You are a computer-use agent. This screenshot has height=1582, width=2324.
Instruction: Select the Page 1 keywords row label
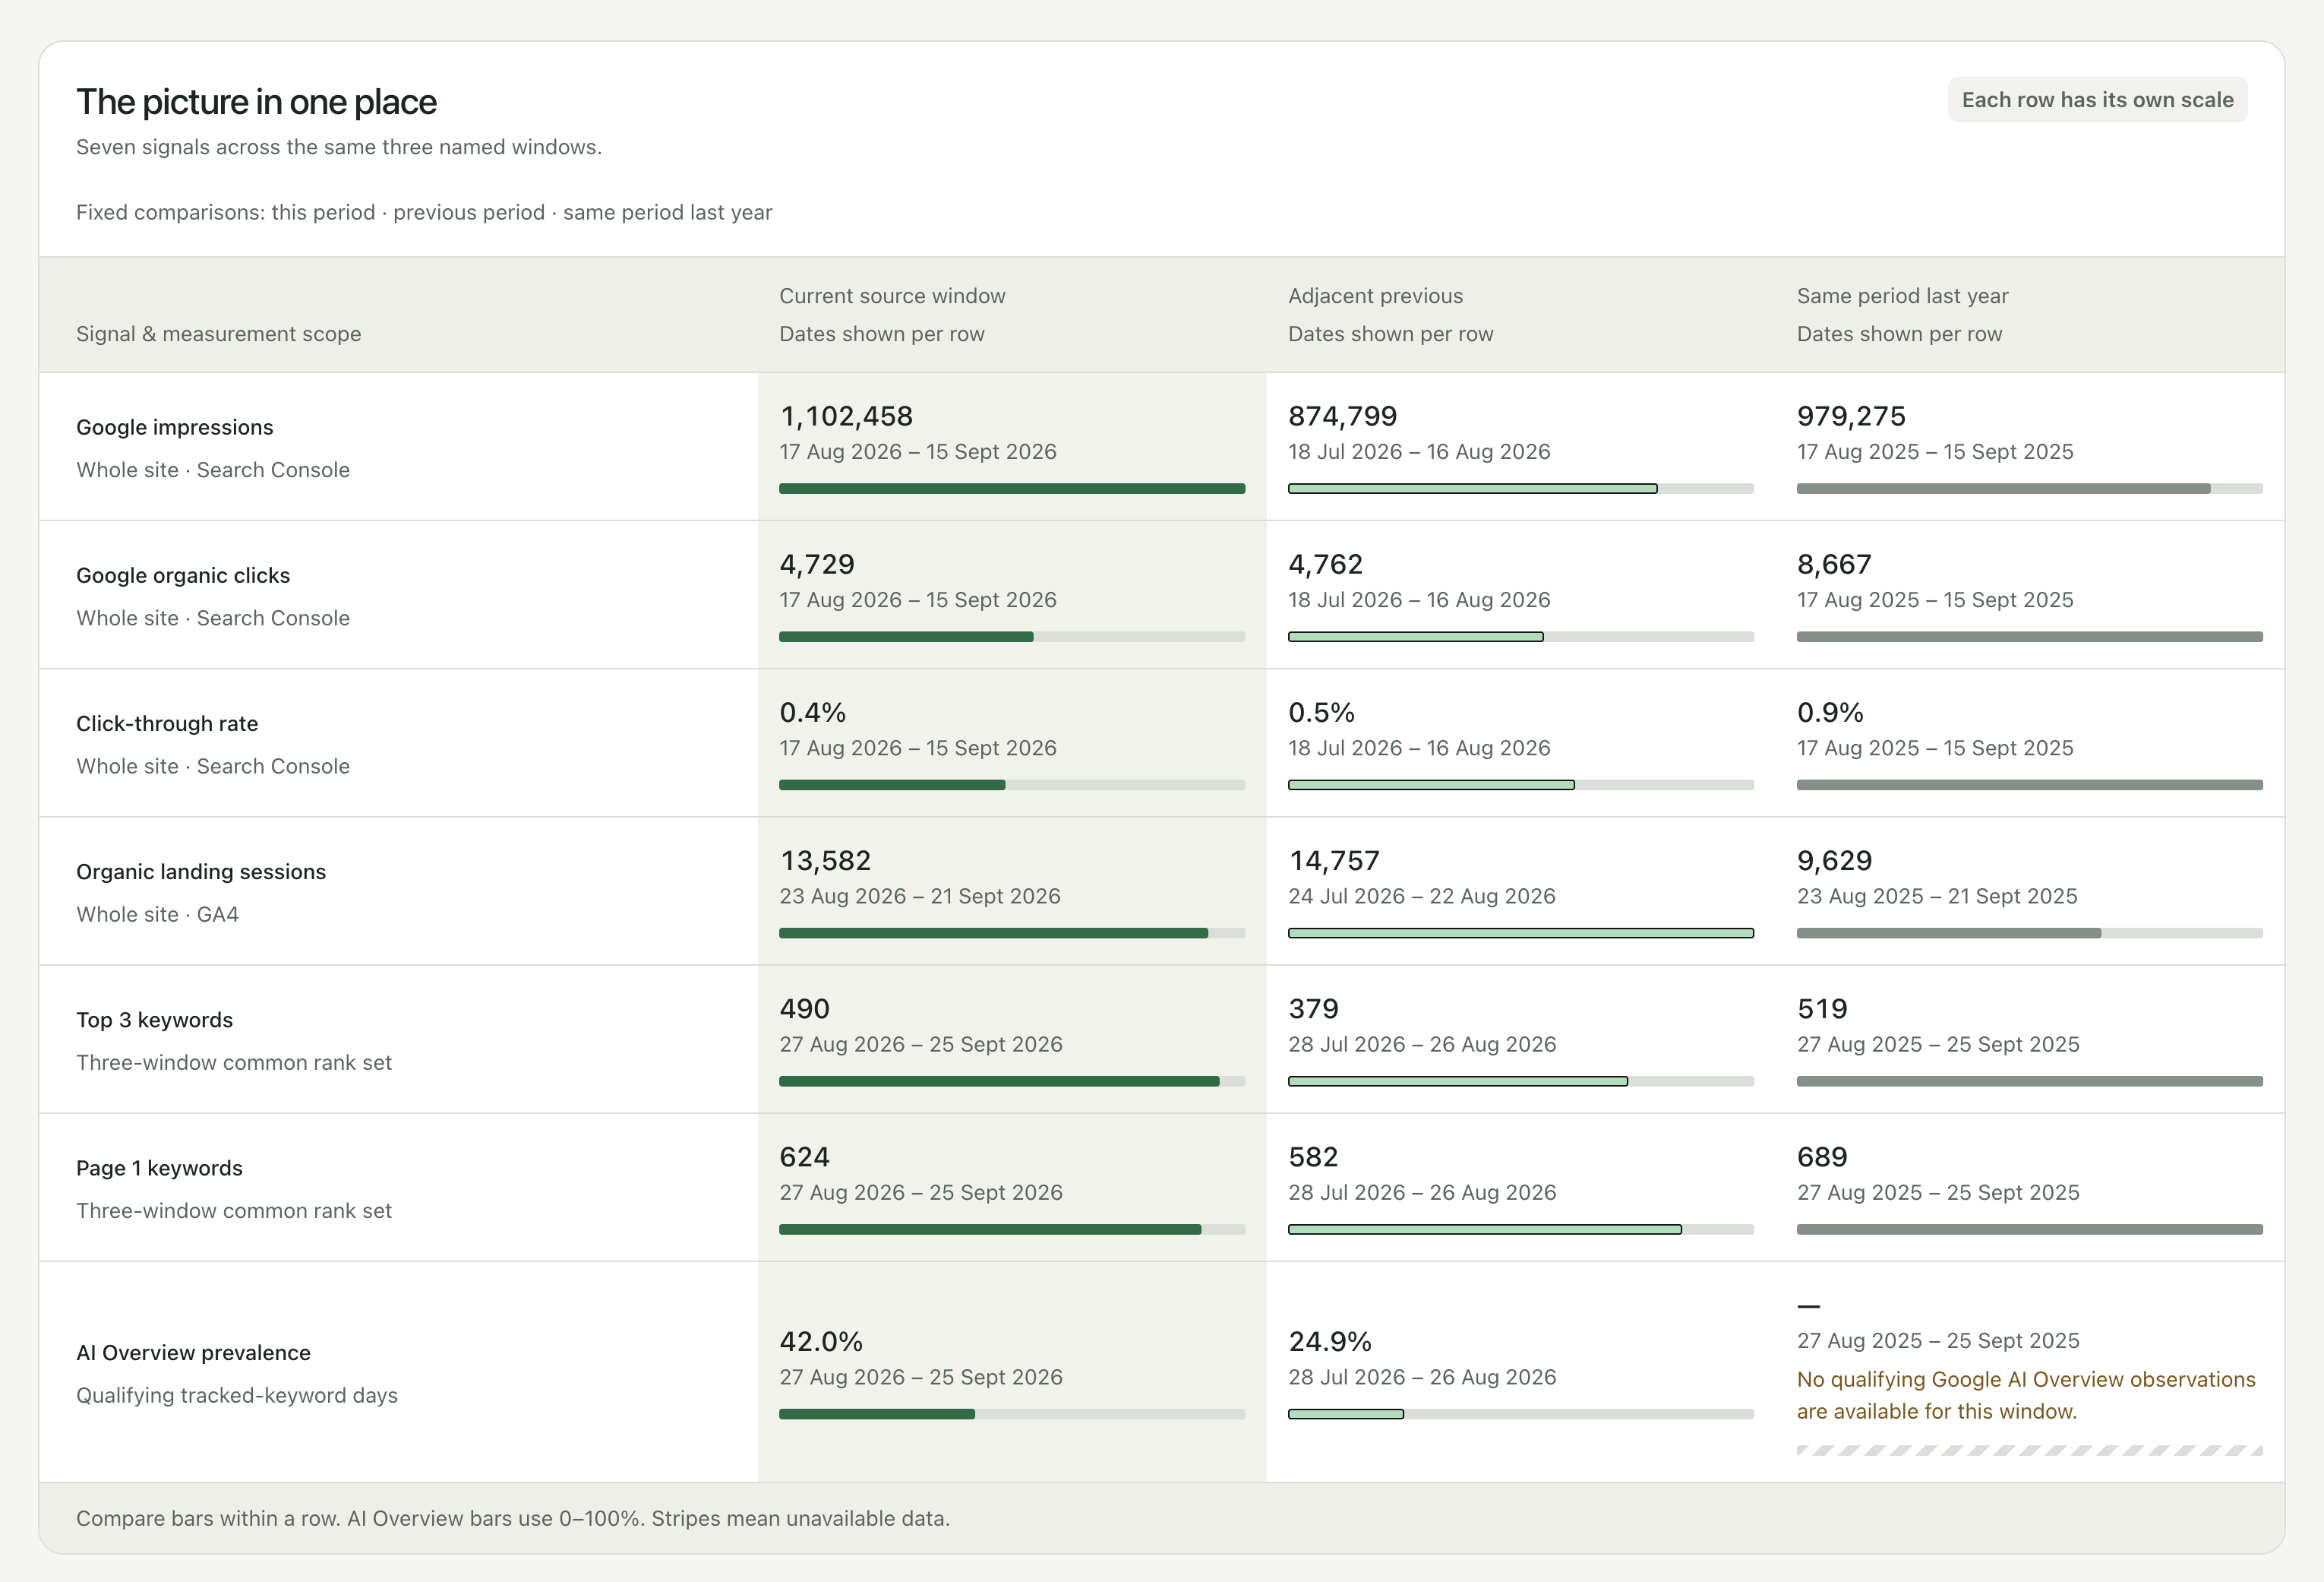click(x=159, y=1168)
